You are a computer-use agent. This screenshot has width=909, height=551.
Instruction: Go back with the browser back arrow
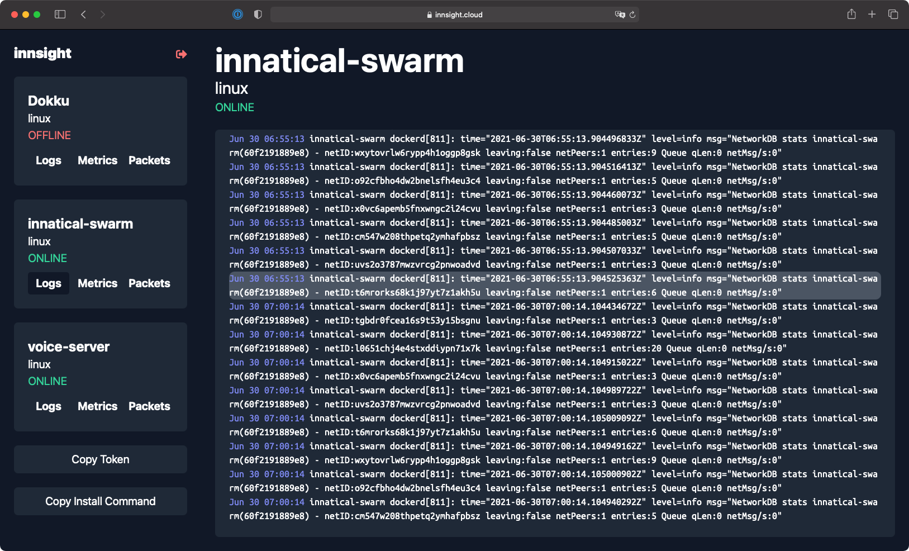pos(83,15)
